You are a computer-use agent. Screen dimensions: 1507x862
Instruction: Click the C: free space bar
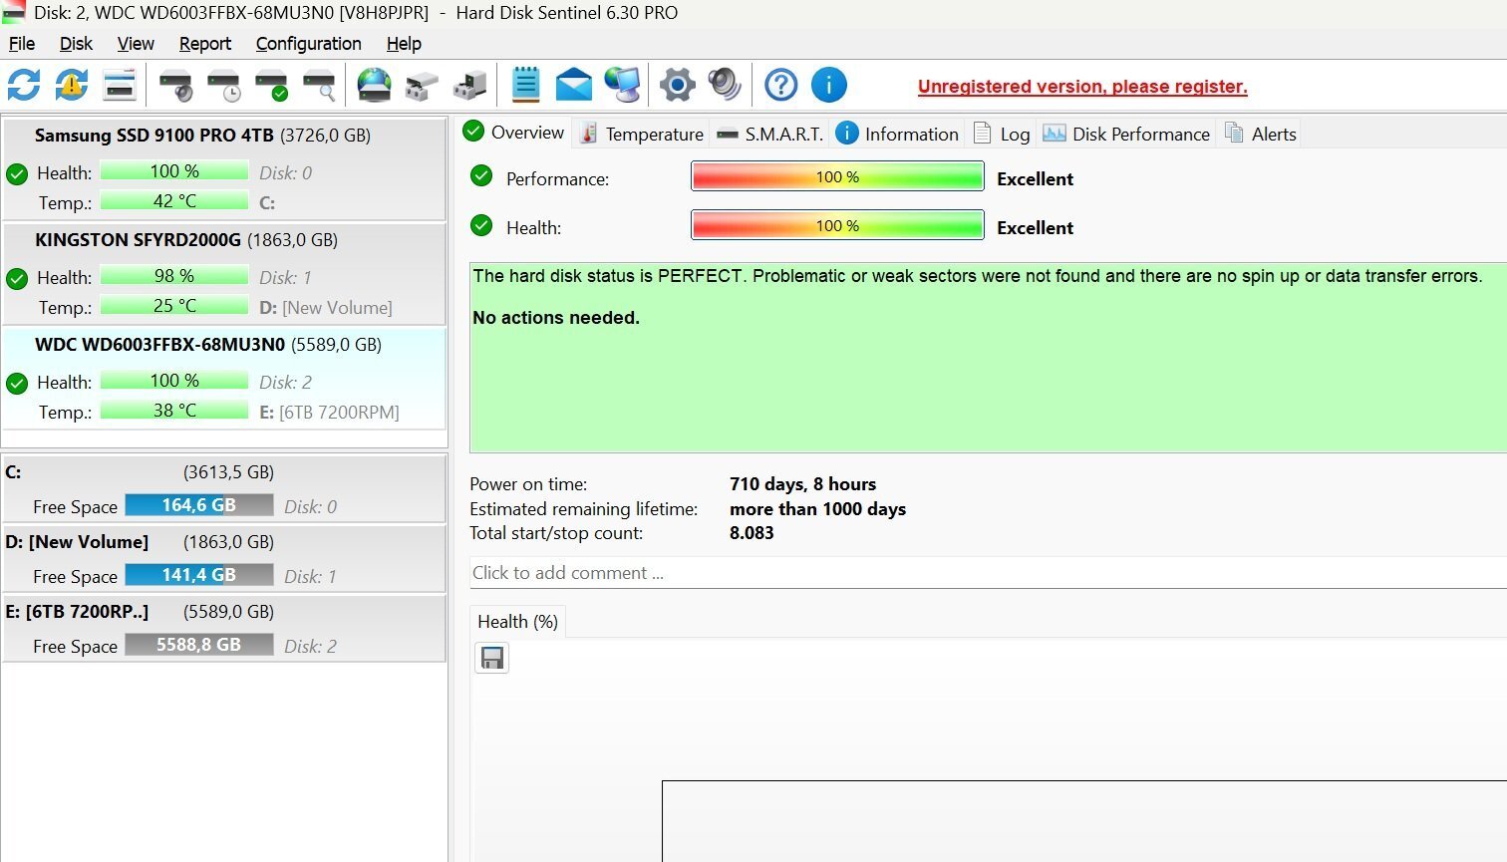tap(199, 505)
